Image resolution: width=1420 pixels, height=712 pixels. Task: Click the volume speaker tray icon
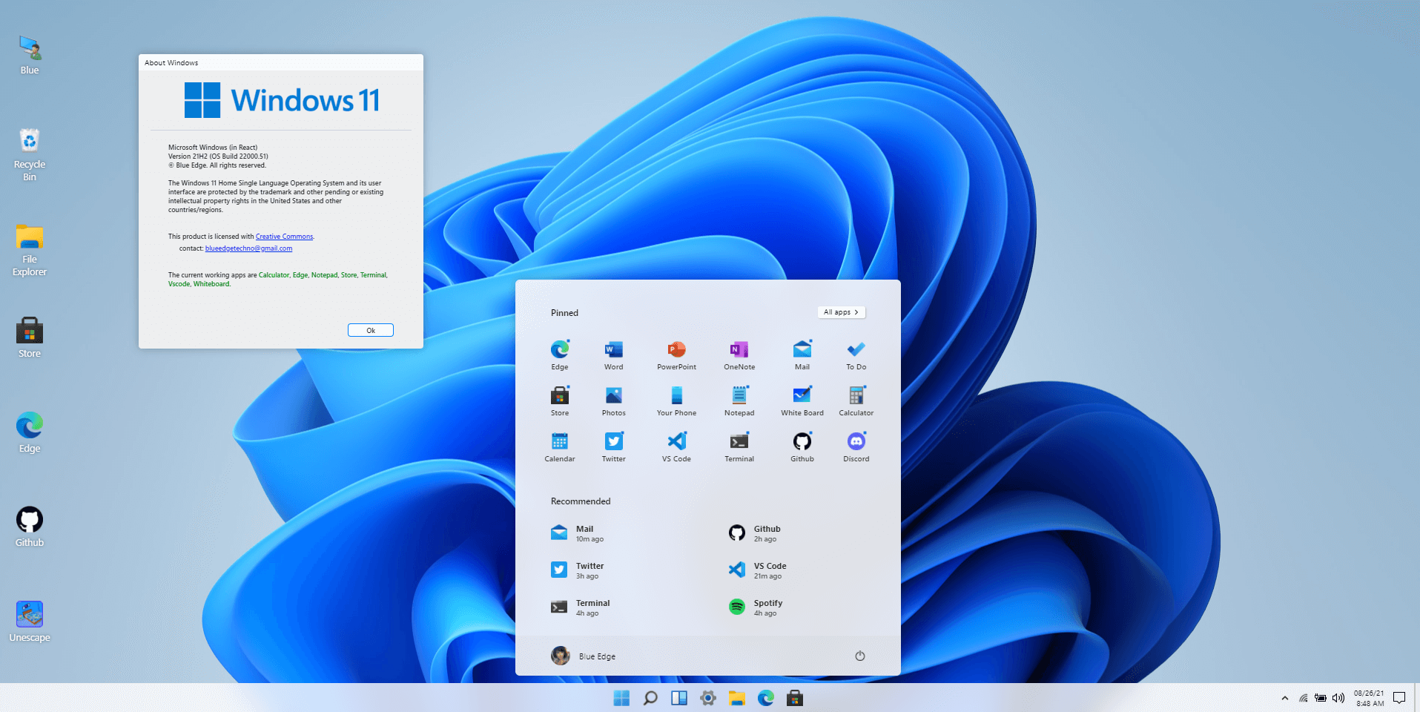tap(1338, 698)
